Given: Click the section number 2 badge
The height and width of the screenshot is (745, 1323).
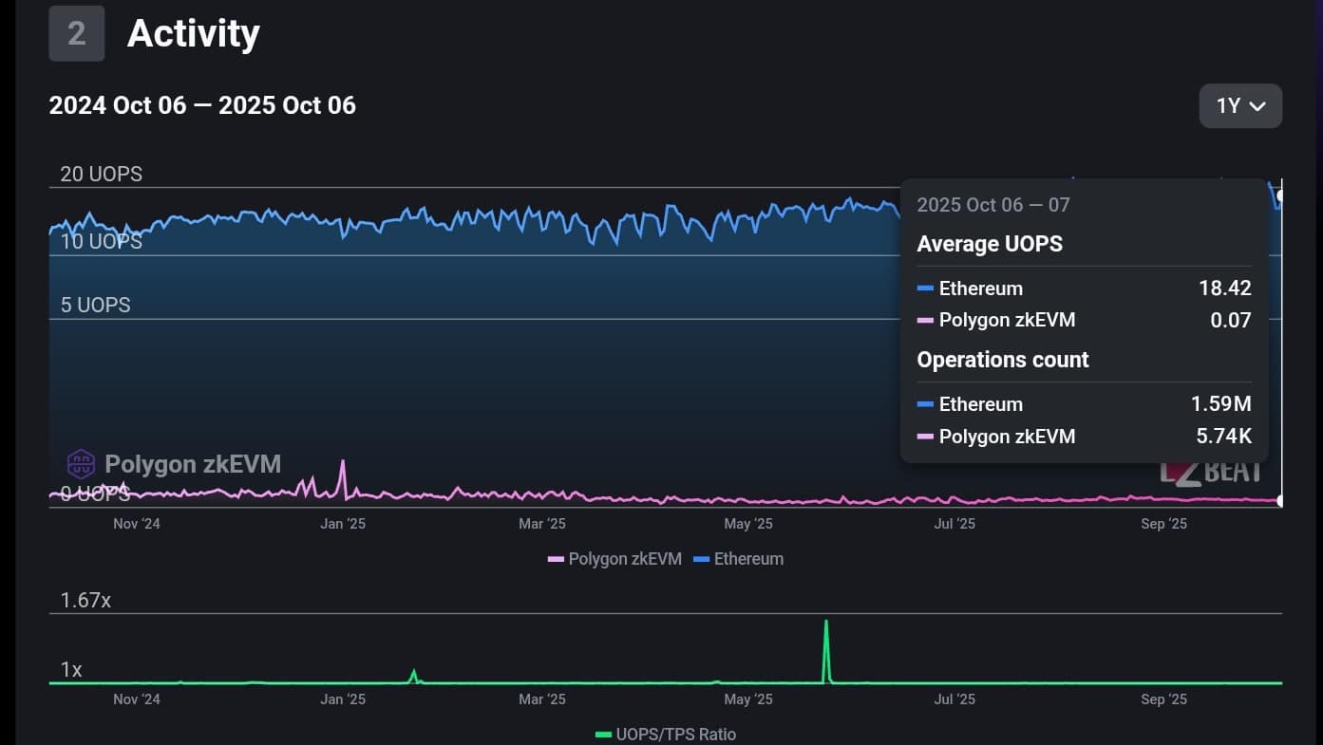Looking at the screenshot, I should 77,33.
